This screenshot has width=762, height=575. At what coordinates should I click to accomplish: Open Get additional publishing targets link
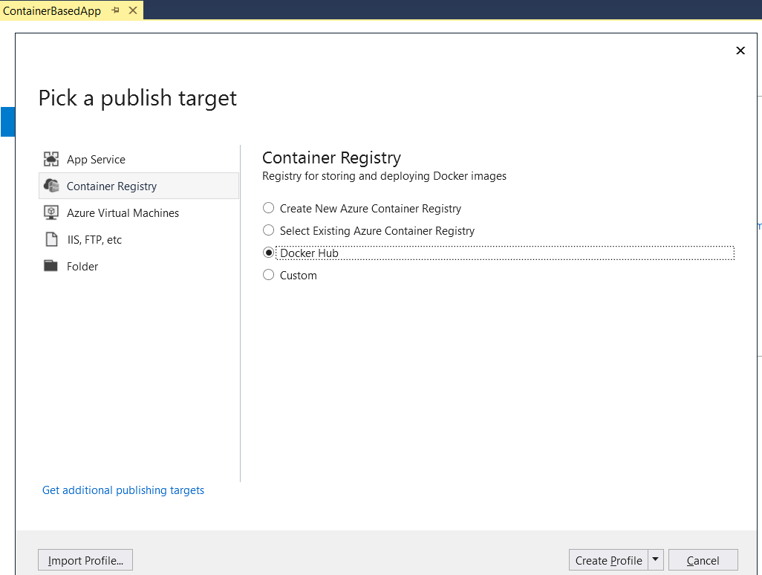[x=123, y=490]
